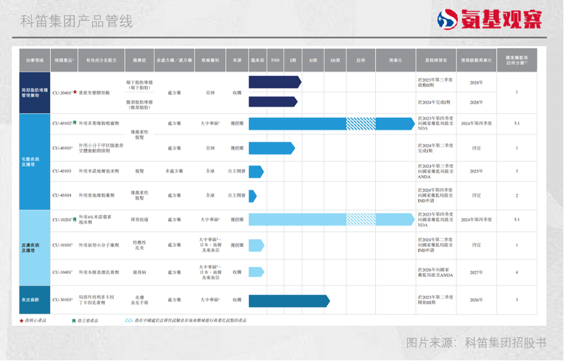
Task: Click the dark navy bar for 腹部脂肪堆積
Action: point(273,102)
